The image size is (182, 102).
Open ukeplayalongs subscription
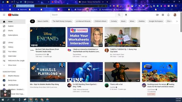(13, 85)
